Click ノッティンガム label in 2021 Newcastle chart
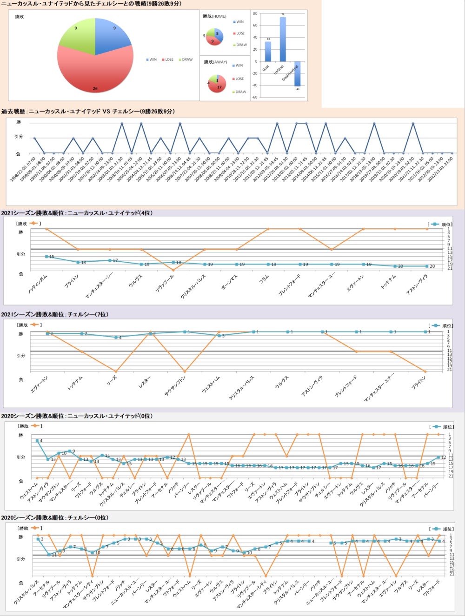Screen dimensions: 465x616 pos(38,283)
